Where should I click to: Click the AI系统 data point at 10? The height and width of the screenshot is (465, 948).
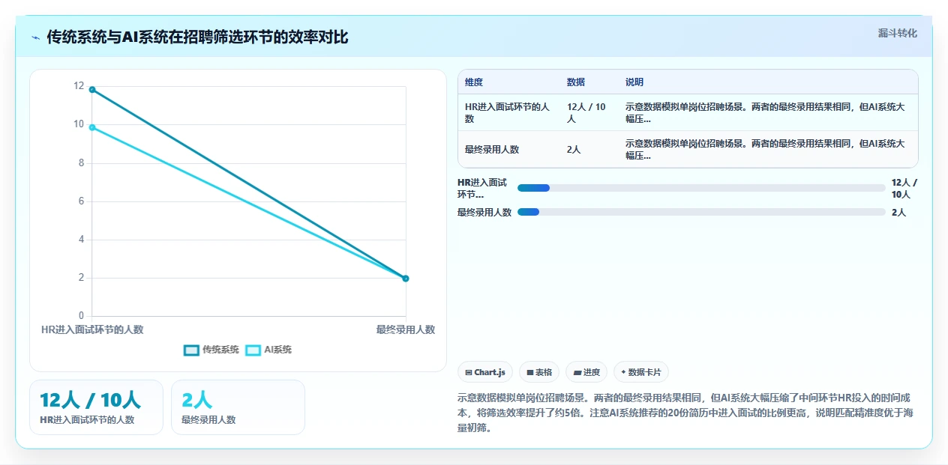[x=92, y=127]
